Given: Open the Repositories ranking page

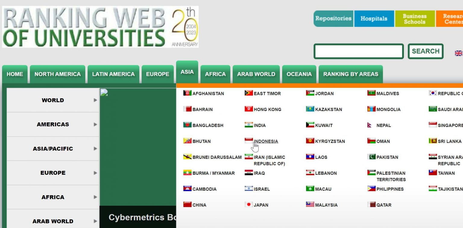Looking at the screenshot, I should click(x=333, y=18).
